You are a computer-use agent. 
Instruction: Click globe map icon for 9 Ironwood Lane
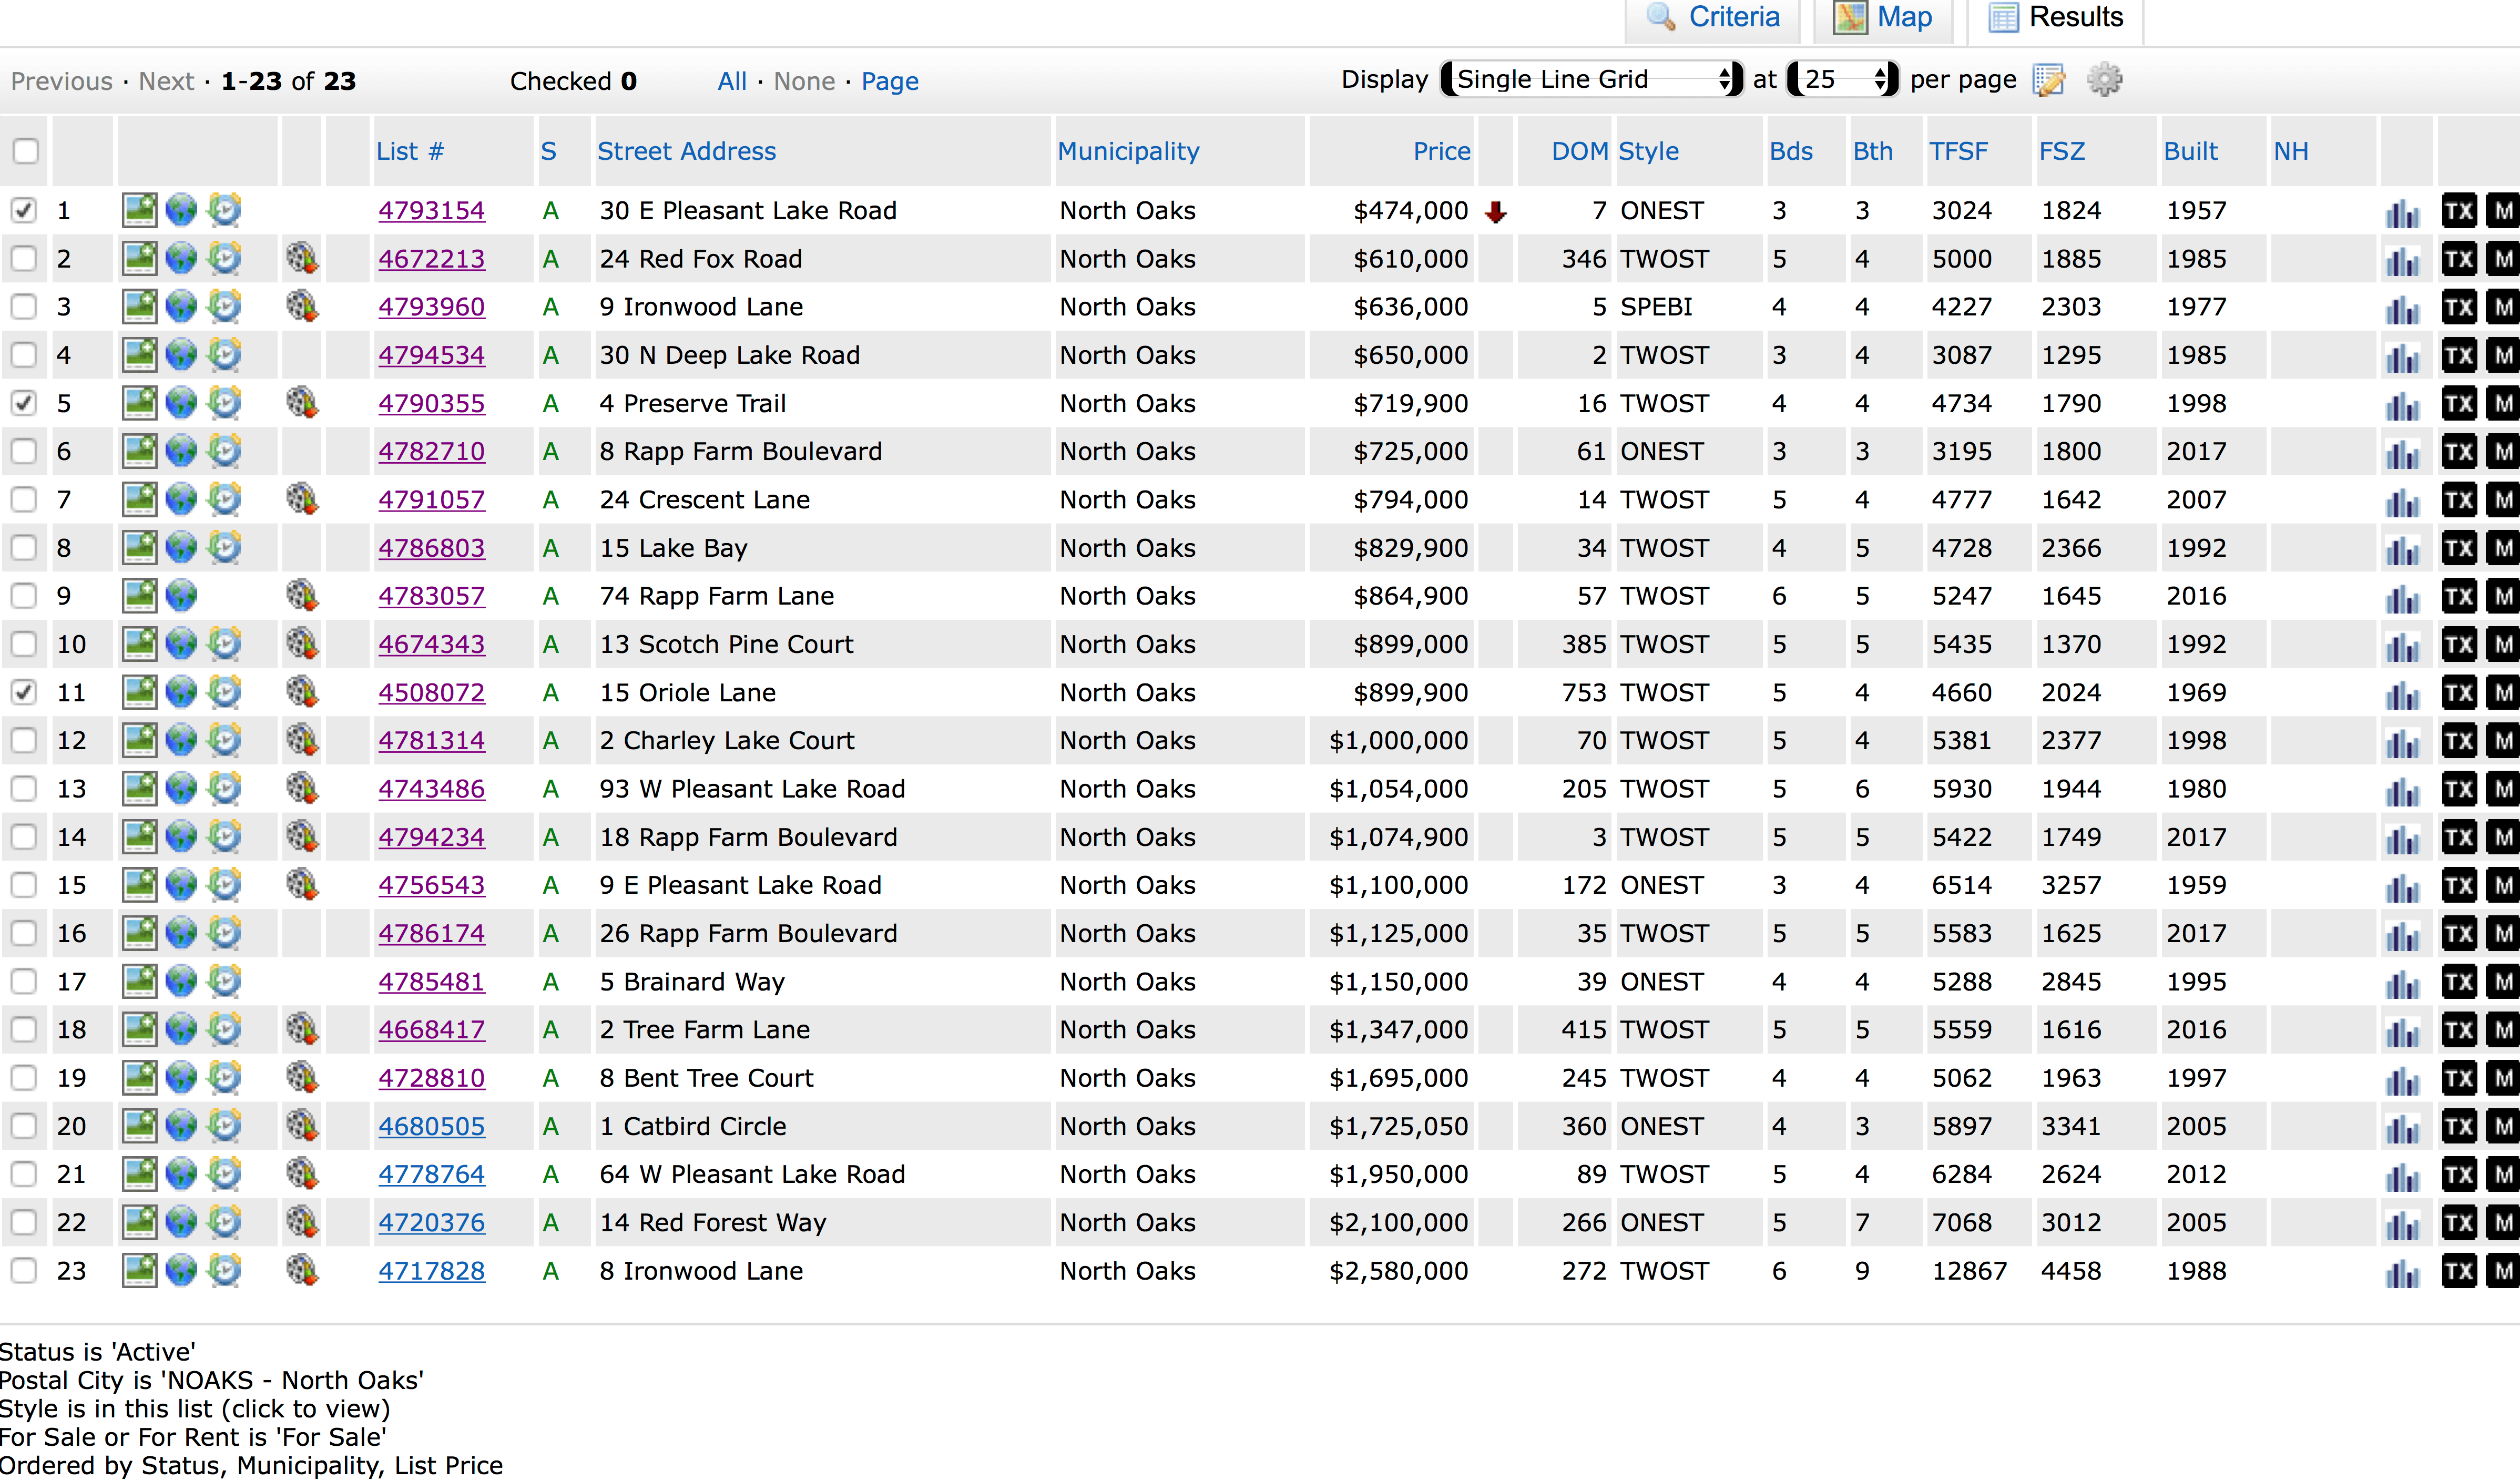coord(181,306)
